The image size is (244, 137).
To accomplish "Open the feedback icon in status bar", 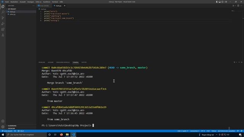I will pos(238,131).
